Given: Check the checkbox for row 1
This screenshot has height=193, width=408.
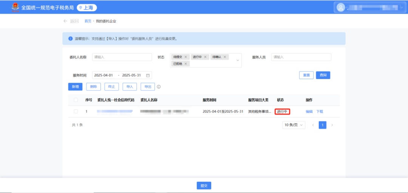Looking at the screenshot, I should [76, 112].
